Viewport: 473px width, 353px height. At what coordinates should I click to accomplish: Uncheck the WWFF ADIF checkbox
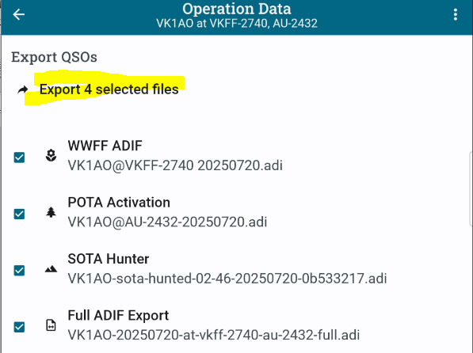(x=19, y=158)
